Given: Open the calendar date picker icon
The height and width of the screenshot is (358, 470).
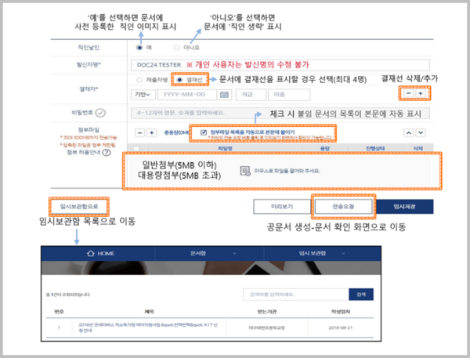Looking at the screenshot, I should pyautogui.click(x=224, y=95).
